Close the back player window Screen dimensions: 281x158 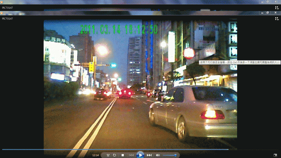(275, 2)
